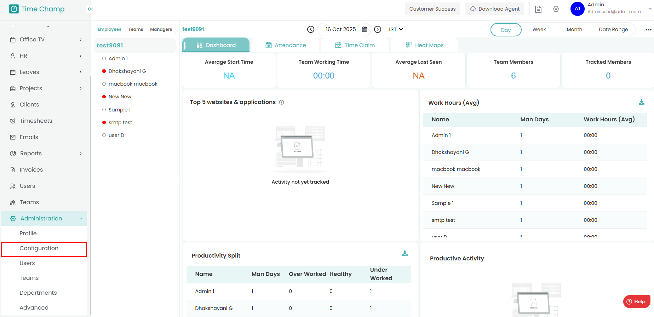Expand the Reports submenu chevron
This screenshot has height=317, width=654.
[x=81, y=154]
